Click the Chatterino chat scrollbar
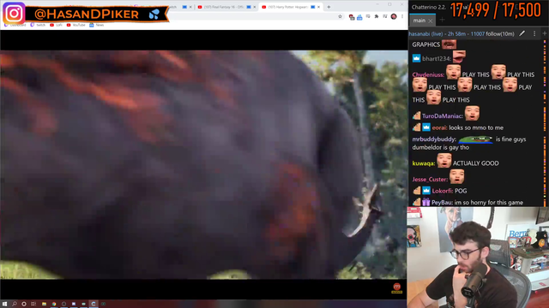 click(545, 122)
